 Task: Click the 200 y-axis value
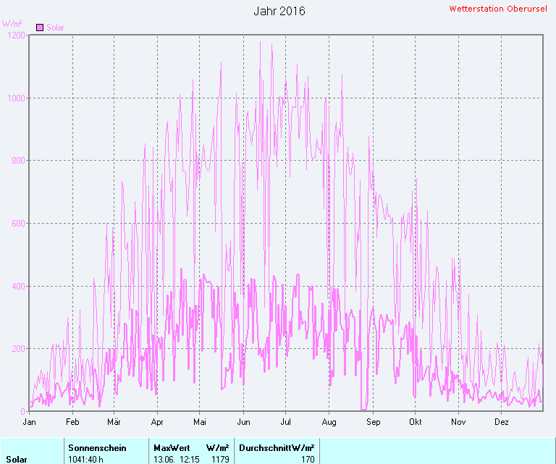coord(18,348)
